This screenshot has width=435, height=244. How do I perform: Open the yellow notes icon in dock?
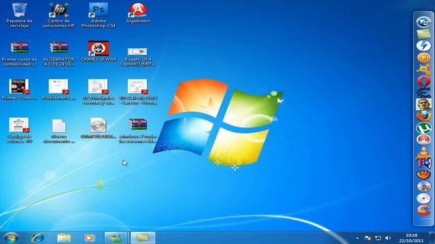click(x=423, y=34)
